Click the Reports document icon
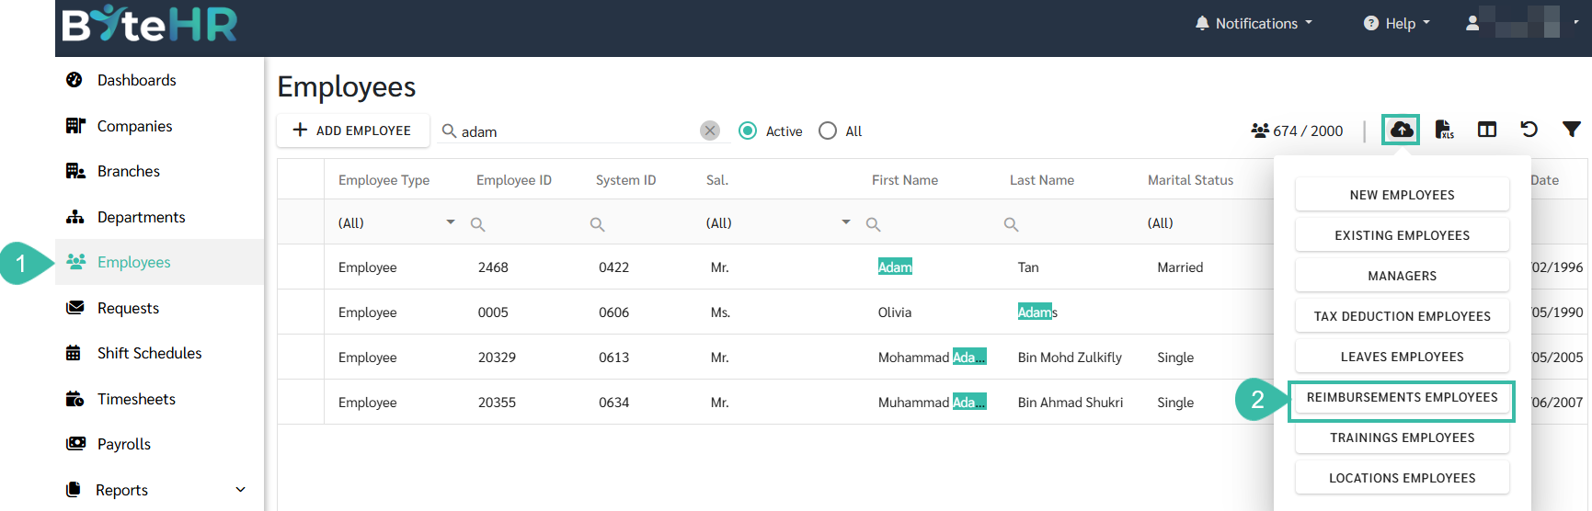 [x=74, y=489]
